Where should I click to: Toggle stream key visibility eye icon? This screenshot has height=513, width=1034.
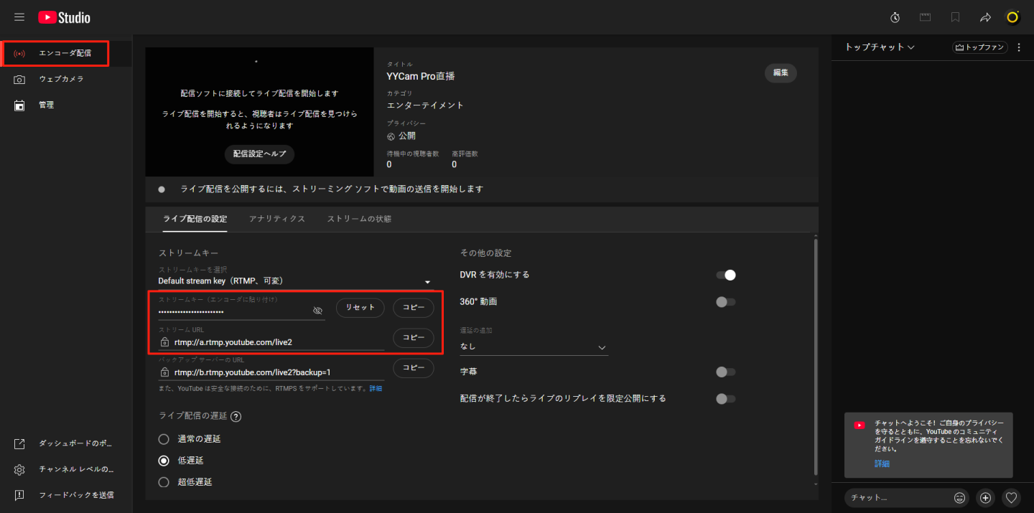point(318,311)
